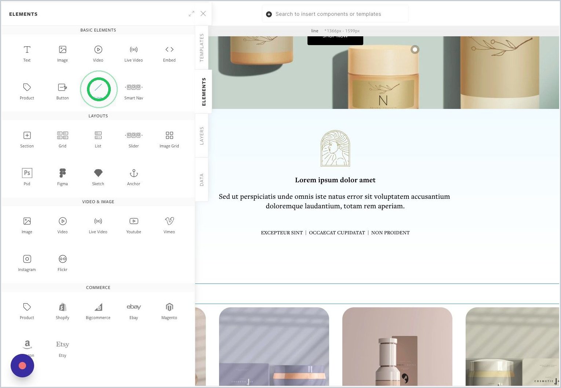
Task: Add a Section layout
Action: tap(27, 139)
